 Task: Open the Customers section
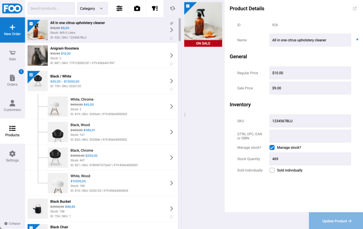[12, 106]
